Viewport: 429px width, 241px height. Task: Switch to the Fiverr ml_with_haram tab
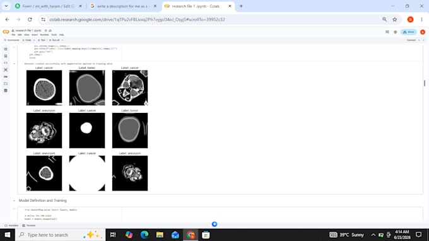[x=49, y=6]
